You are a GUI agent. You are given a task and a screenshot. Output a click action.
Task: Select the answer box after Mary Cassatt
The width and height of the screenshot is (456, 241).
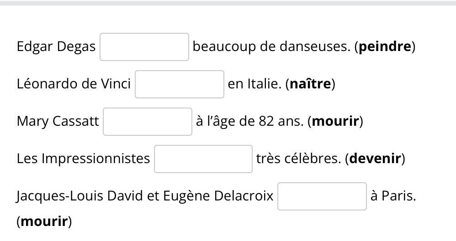click(148, 122)
